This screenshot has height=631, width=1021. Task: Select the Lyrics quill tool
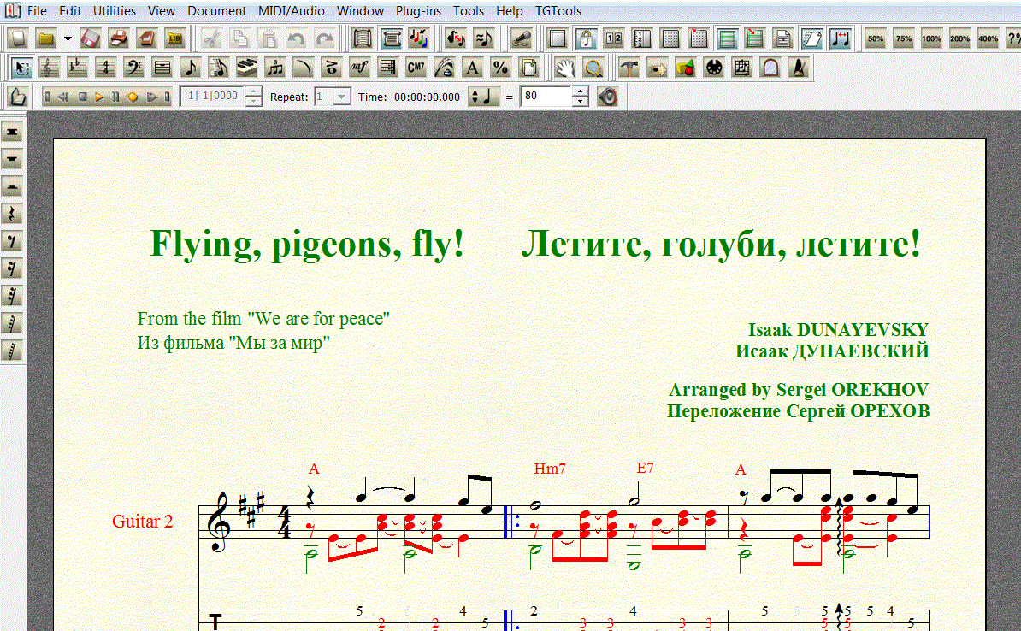point(444,68)
